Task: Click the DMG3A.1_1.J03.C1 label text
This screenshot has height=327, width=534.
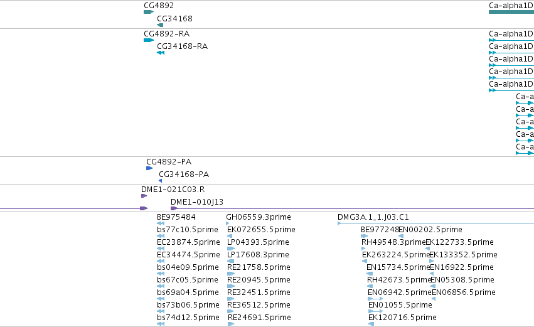Action: [373, 217]
